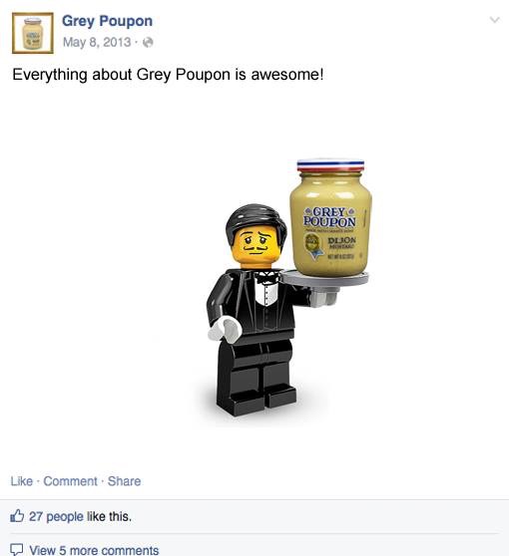Open the Grey Poupon profile picture thumbnail

pyautogui.click(x=33, y=33)
